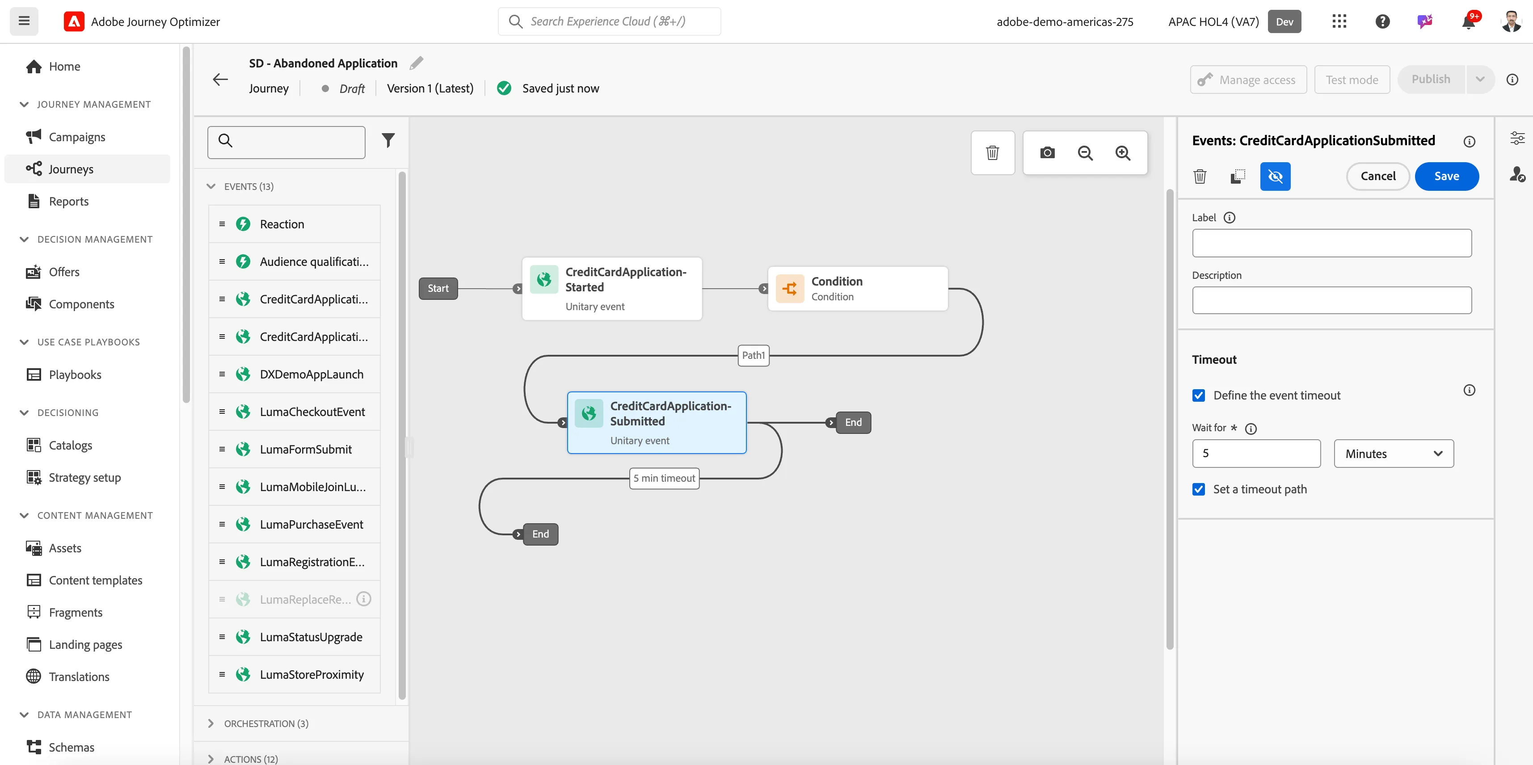The width and height of the screenshot is (1533, 765).
Task: Click Test mode button
Action: (x=1352, y=79)
